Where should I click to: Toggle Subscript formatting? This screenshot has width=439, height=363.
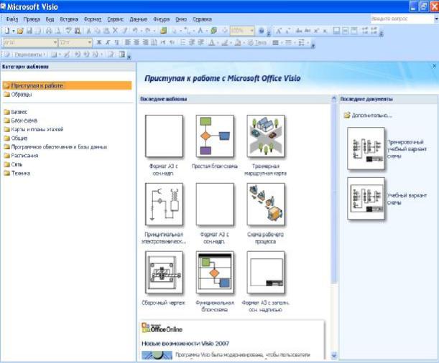coord(325,31)
